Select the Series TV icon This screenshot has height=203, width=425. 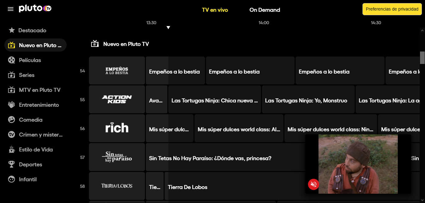(x=12, y=75)
